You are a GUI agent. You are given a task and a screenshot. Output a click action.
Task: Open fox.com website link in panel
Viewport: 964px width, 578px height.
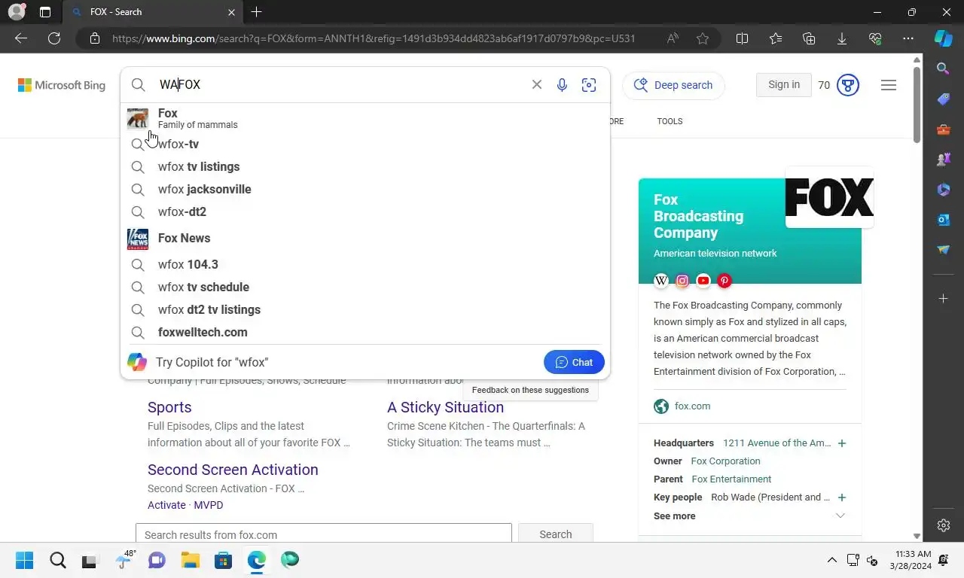(692, 406)
